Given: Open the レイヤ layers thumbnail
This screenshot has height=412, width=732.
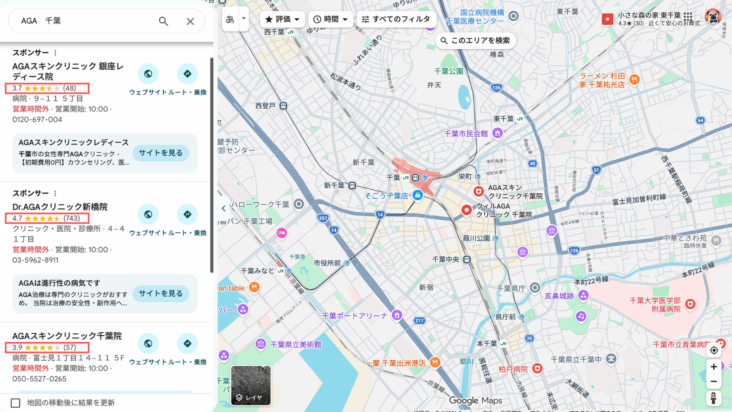Looking at the screenshot, I should pos(251,386).
